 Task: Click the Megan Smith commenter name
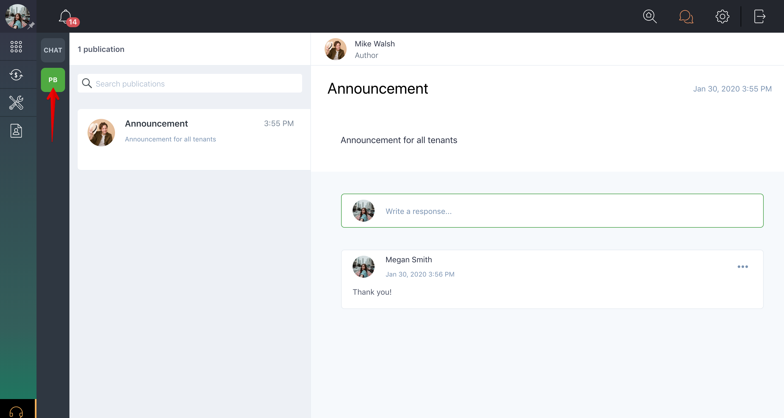408,260
